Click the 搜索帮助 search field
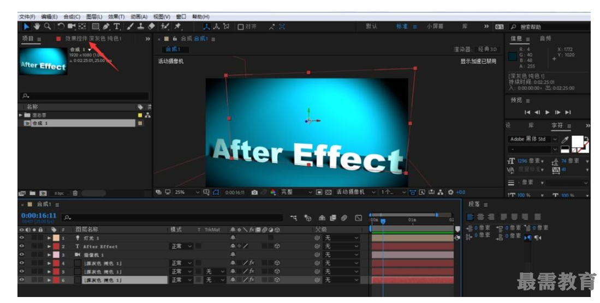600x303 pixels. pyautogui.click(x=550, y=27)
